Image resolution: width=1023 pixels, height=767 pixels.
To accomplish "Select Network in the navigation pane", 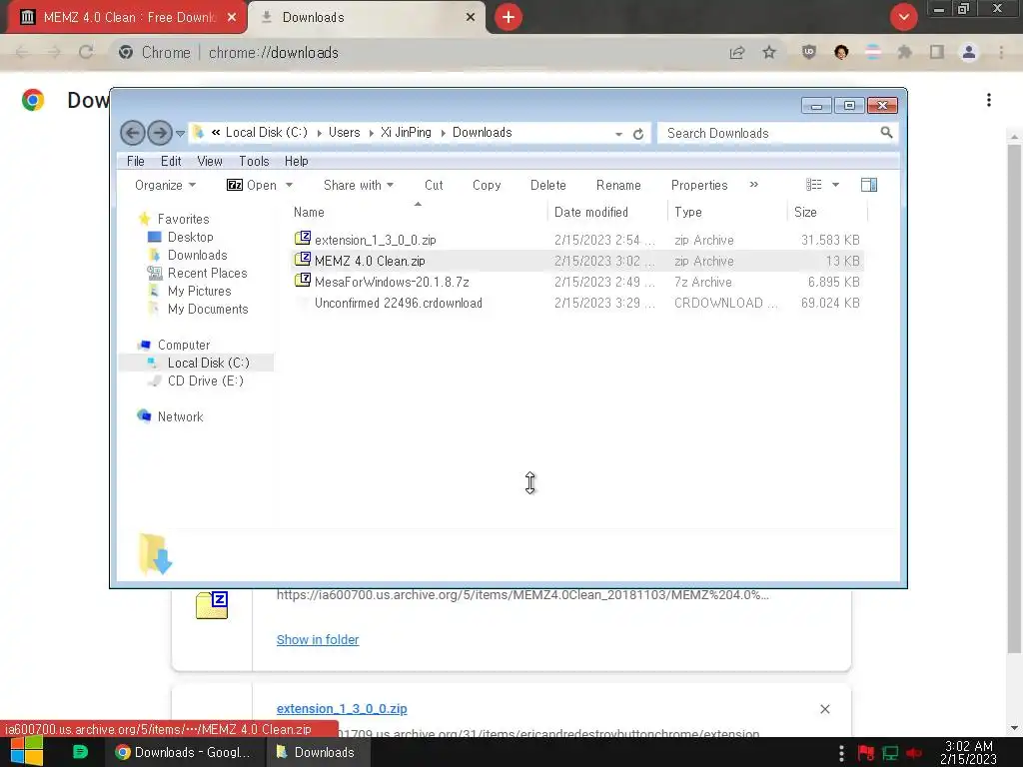I will [x=180, y=416].
